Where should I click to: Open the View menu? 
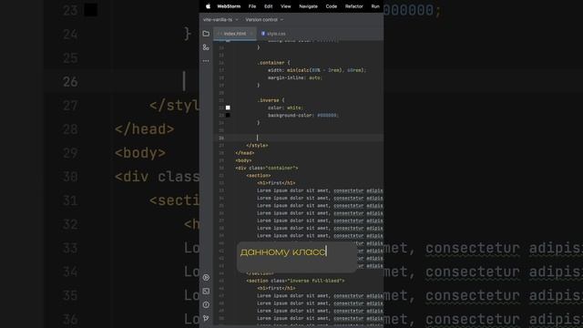285,6
